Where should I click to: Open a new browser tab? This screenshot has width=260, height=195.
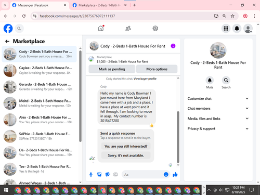tap(135, 5)
